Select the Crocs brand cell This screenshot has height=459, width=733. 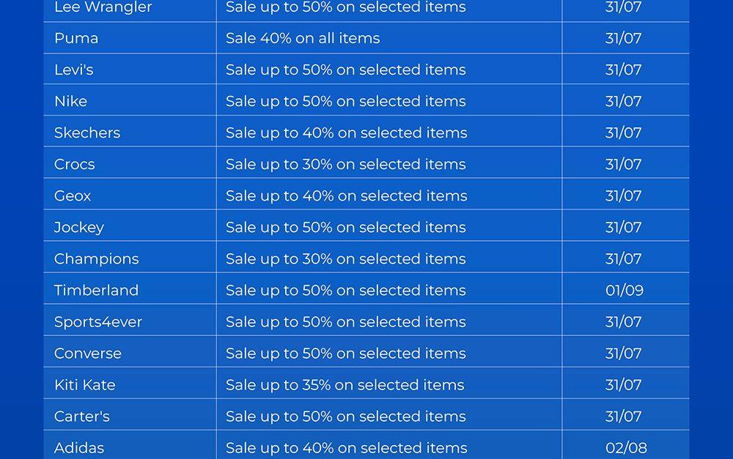click(75, 164)
